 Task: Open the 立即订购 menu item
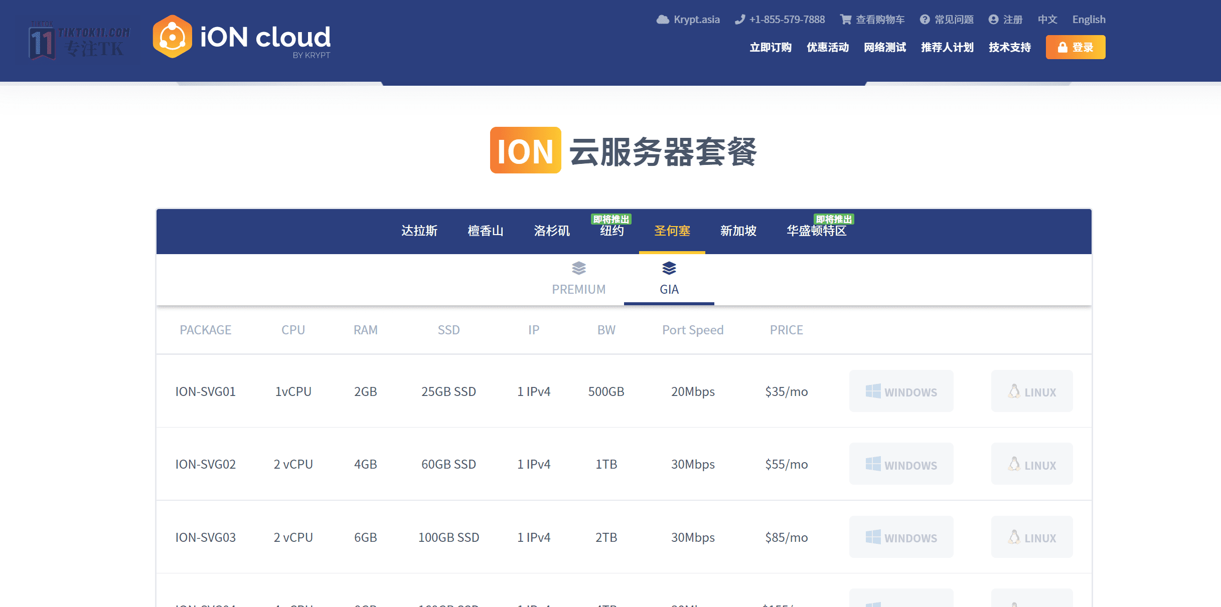[x=771, y=47]
